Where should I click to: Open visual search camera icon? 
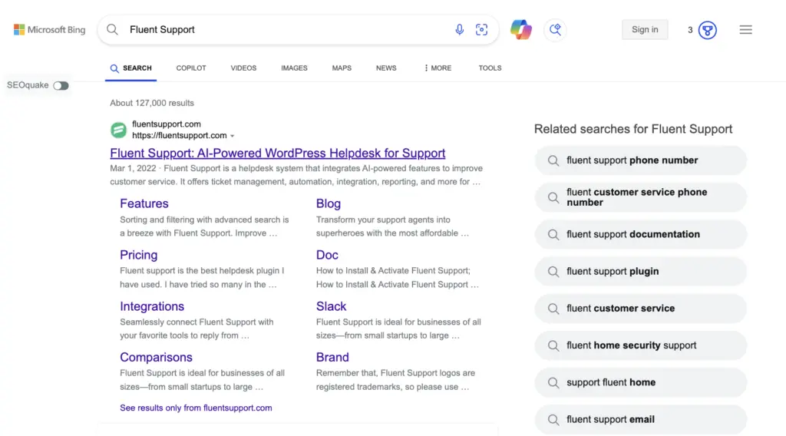[x=481, y=30]
